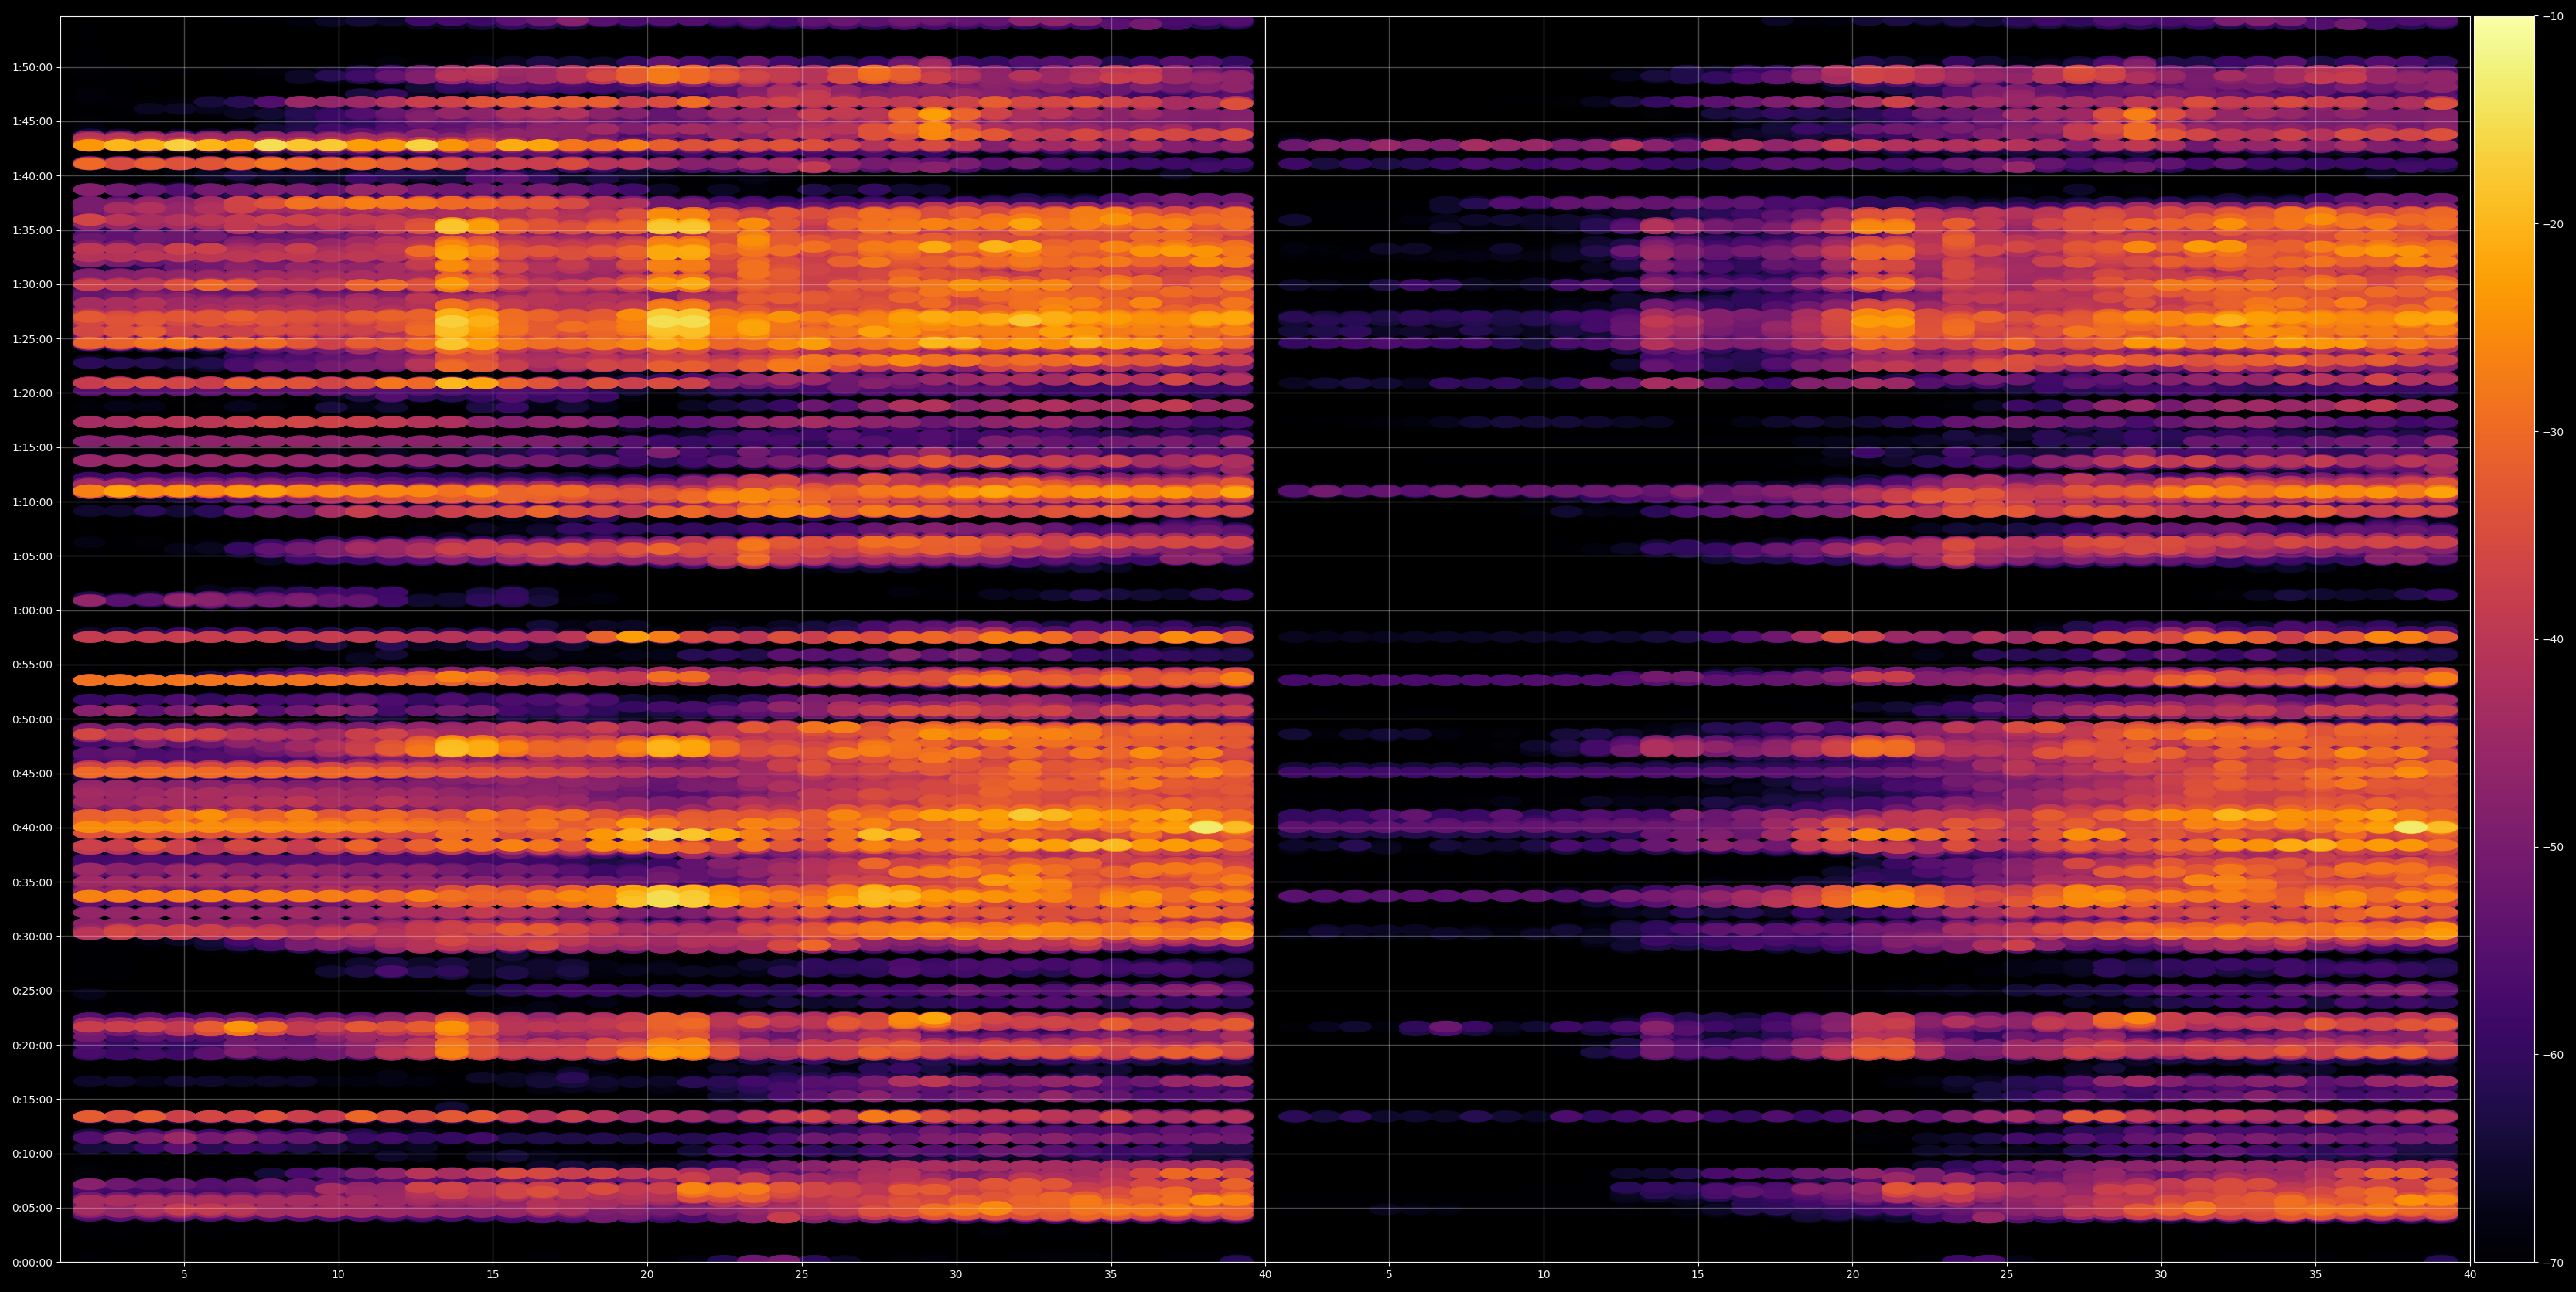
Task: Click the 0:00:00 y-axis tick label
Action: coord(32,1262)
